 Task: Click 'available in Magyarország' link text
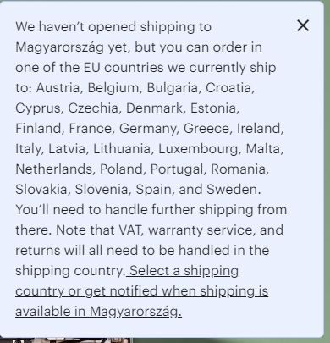click(x=98, y=312)
